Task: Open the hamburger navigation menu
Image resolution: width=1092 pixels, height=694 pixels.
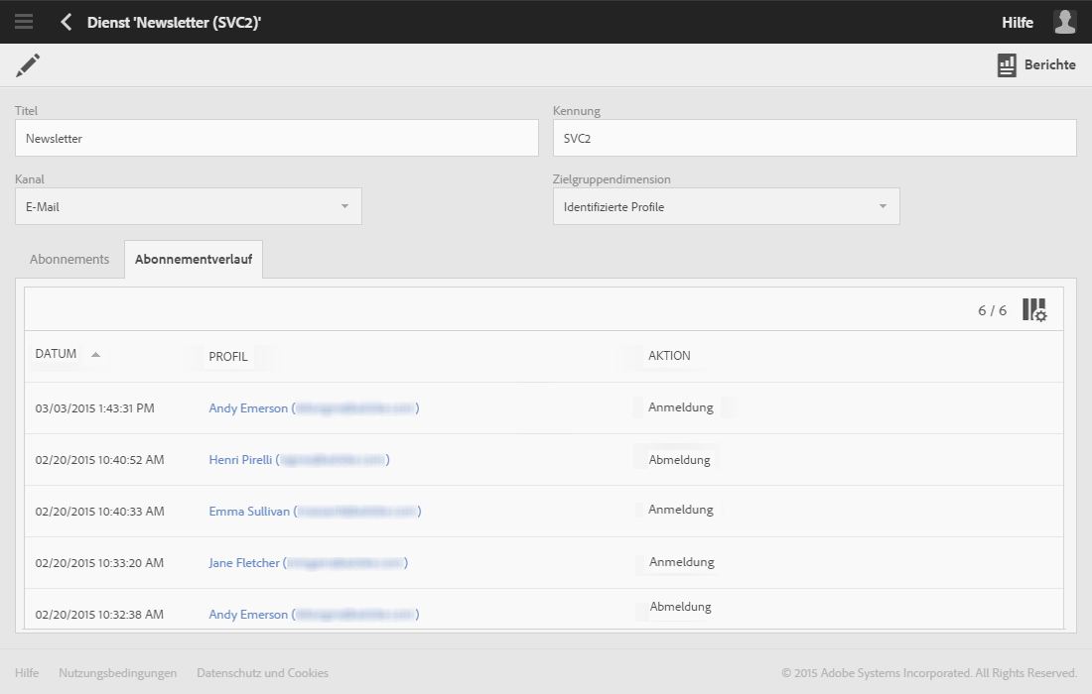Action: pyautogui.click(x=24, y=22)
